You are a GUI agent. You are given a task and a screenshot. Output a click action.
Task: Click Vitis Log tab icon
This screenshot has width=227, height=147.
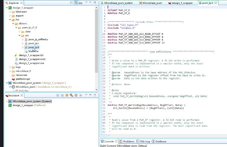(x=138, y=141)
